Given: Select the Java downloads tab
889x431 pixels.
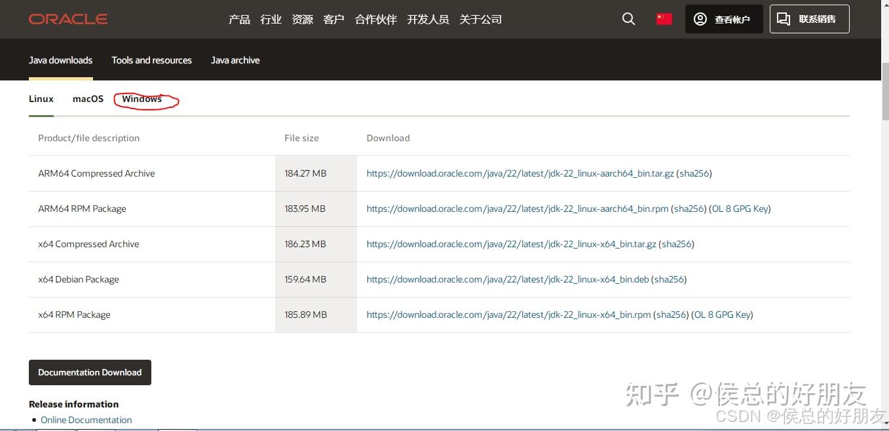Looking at the screenshot, I should click(60, 60).
